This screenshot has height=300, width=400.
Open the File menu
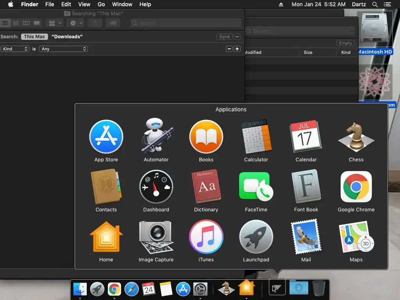click(x=50, y=4)
